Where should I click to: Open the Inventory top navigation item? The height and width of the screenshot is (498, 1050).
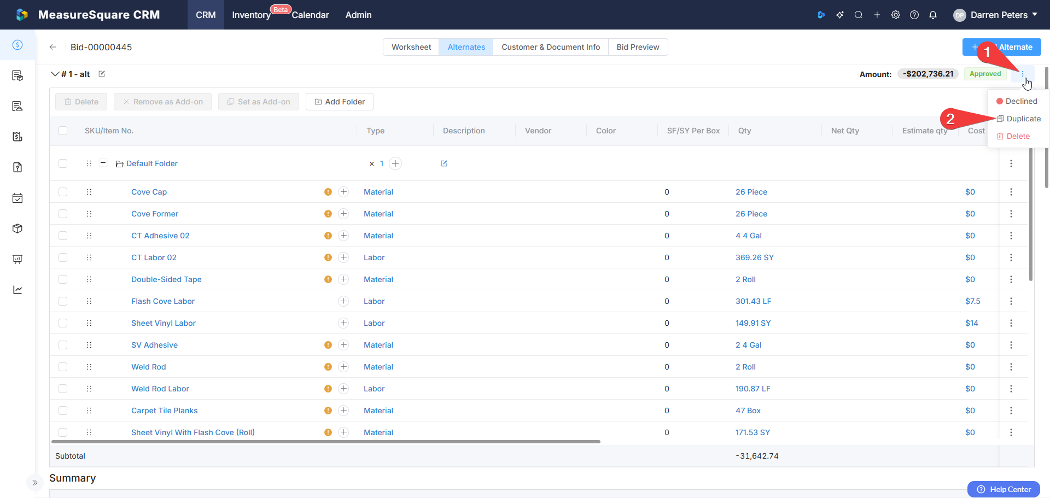pos(252,15)
